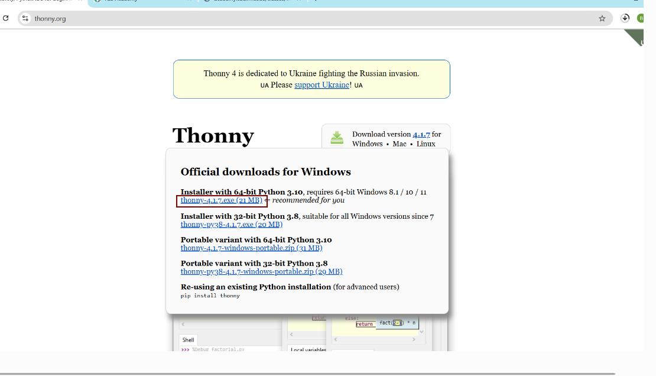Bookmark this page with the star icon

(602, 18)
